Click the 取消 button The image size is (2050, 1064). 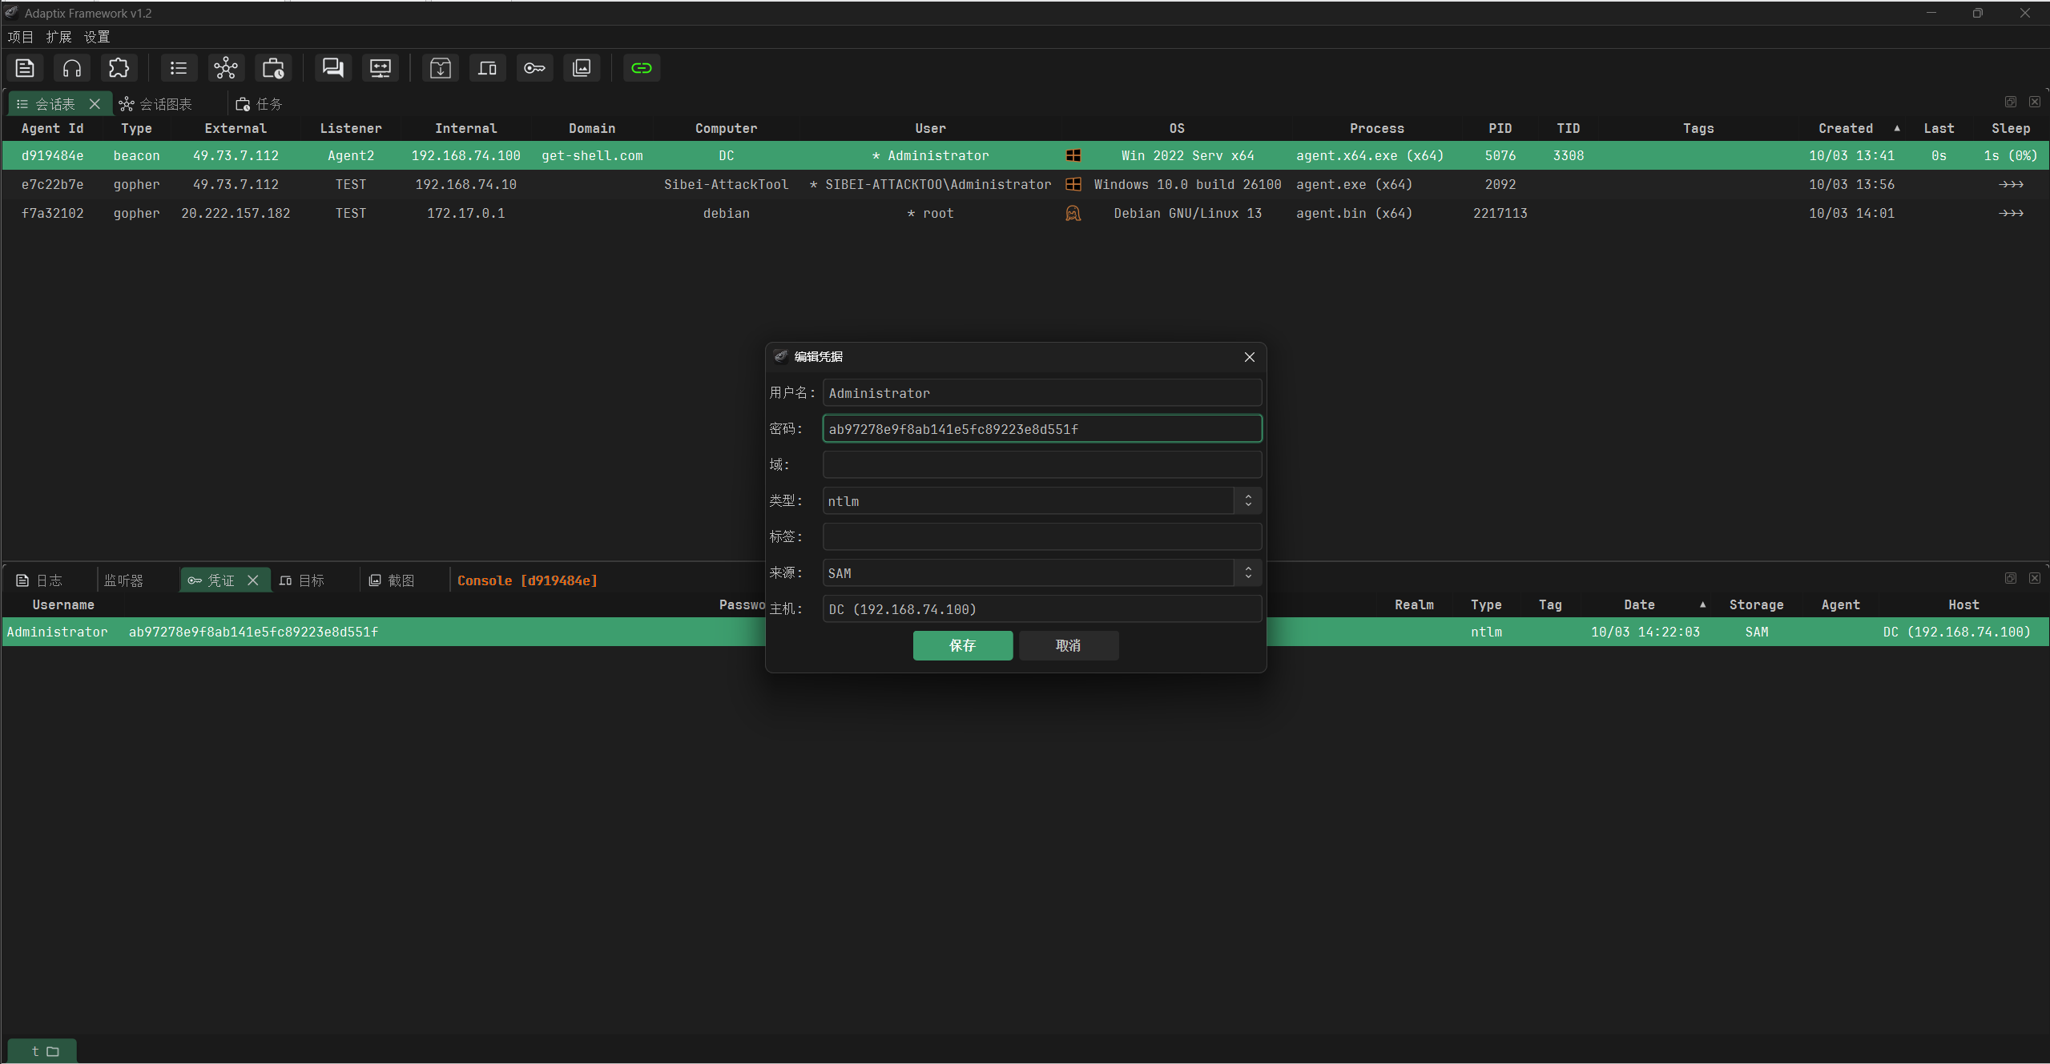(x=1068, y=645)
